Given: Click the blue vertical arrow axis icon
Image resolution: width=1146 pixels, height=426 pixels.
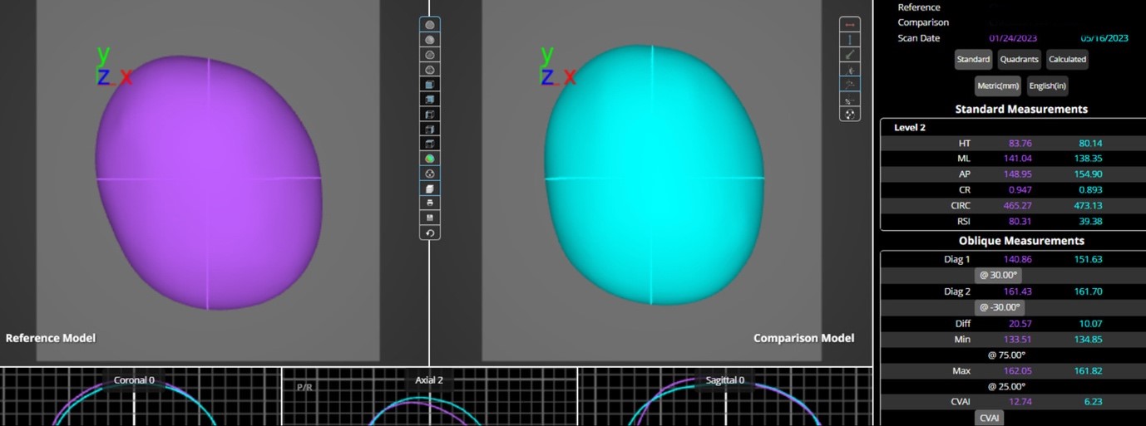Looking at the screenshot, I should click(849, 40).
